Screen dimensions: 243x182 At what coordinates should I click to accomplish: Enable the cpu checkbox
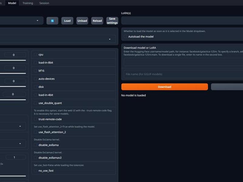click(x=36, y=55)
